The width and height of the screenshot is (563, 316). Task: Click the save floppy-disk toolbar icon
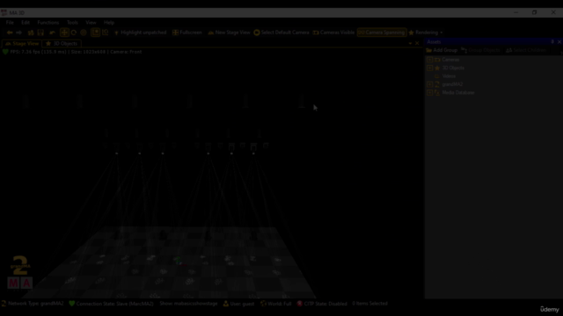(x=40, y=32)
